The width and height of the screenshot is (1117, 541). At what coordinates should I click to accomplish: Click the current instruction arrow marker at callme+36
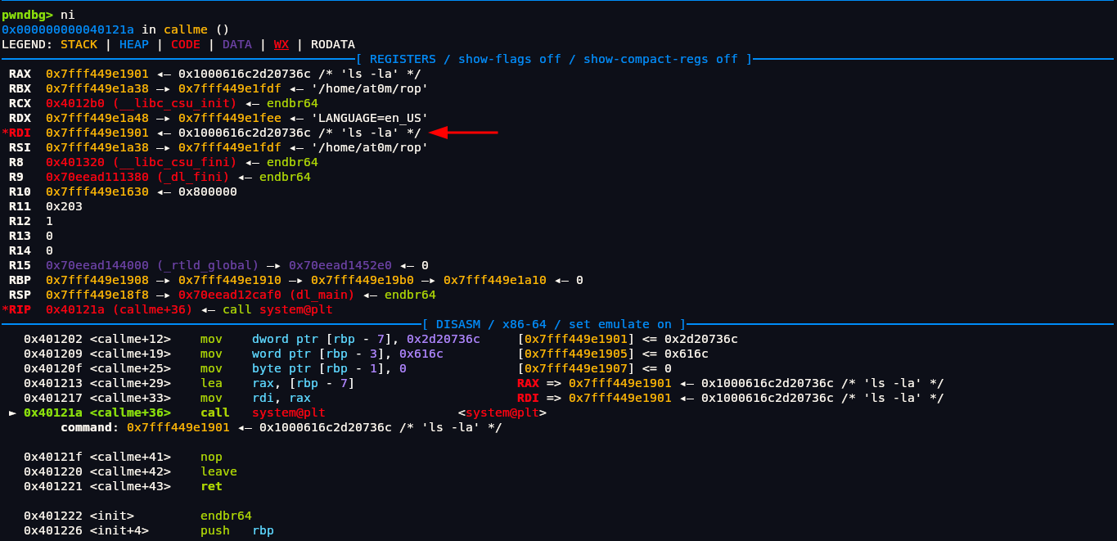[x=12, y=413]
